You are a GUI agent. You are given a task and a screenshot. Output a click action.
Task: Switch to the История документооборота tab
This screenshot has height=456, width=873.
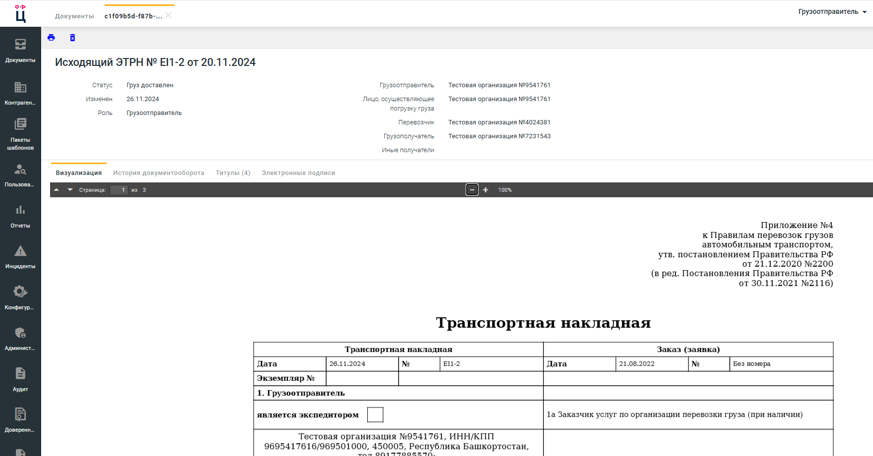[158, 172]
